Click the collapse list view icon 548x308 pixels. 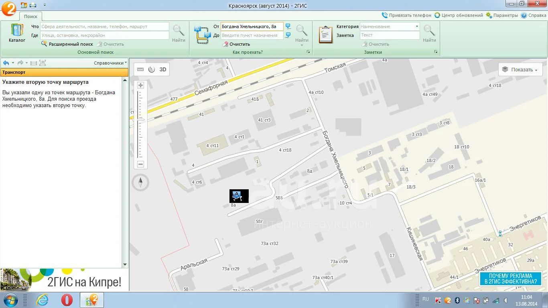pos(34,63)
